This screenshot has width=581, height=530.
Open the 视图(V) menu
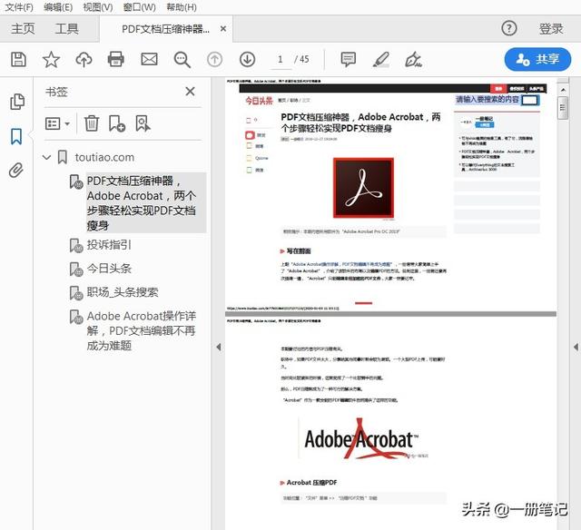point(98,7)
